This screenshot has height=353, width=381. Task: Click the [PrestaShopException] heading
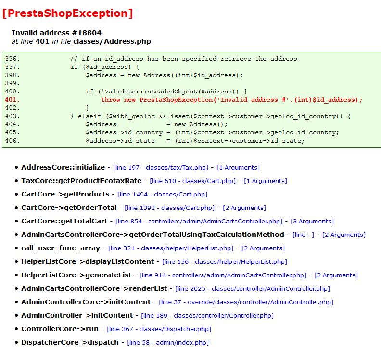[67, 13]
